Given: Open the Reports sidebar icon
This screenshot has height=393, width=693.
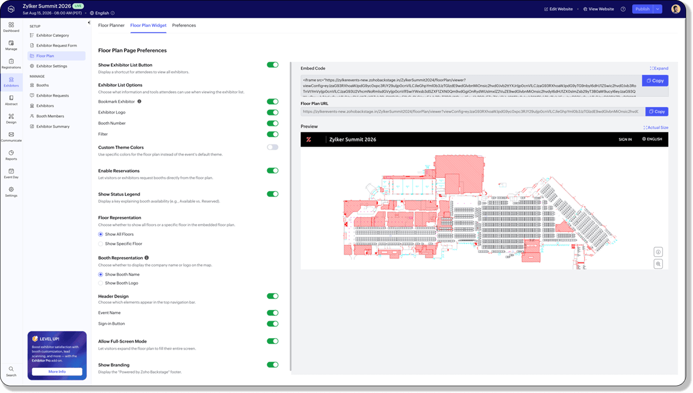Looking at the screenshot, I should [x=11, y=155].
